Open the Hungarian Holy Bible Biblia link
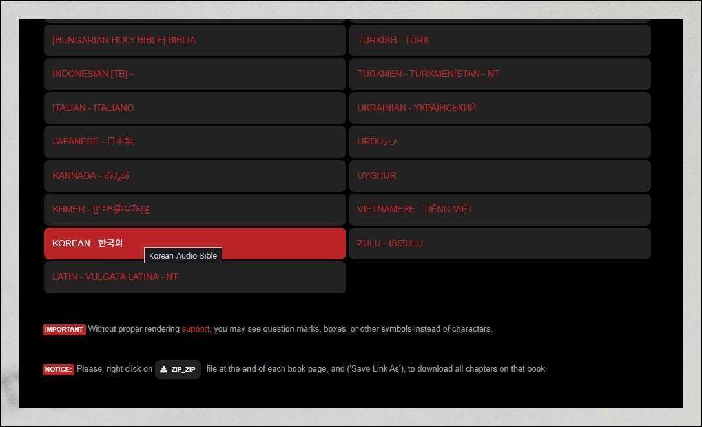The width and height of the screenshot is (702, 427). tap(195, 40)
